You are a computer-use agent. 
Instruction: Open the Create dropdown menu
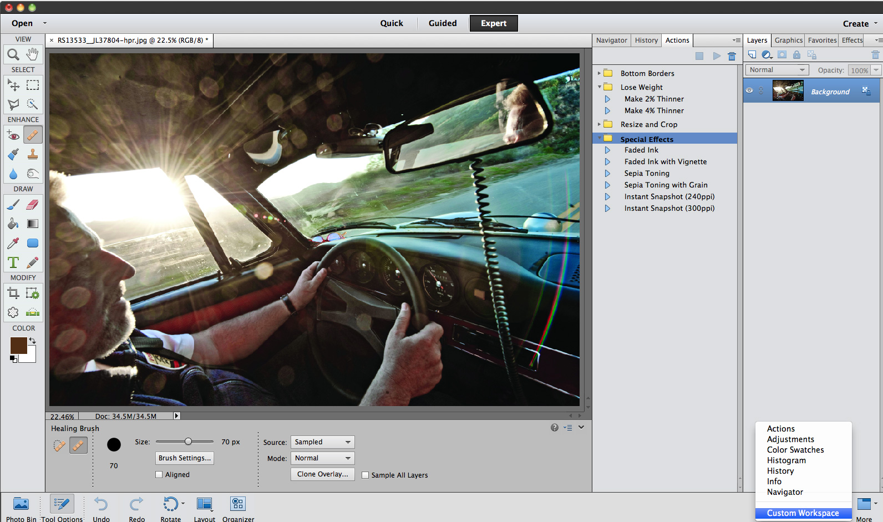click(860, 24)
